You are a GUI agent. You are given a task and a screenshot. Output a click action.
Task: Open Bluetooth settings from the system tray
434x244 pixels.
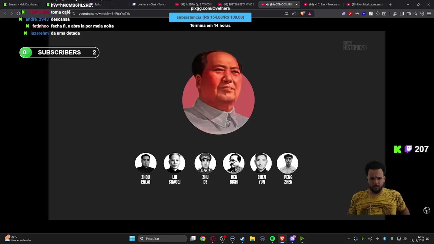coord(384,239)
